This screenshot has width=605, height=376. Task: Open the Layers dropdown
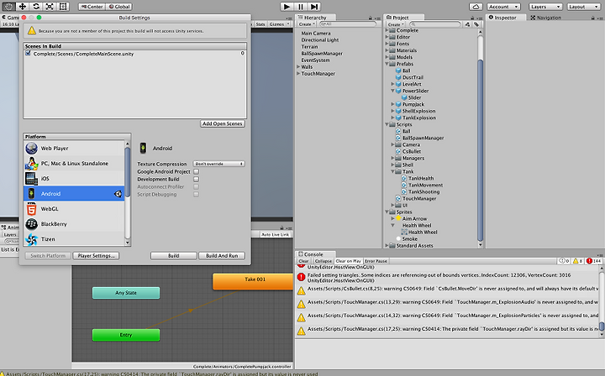tap(545, 7)
